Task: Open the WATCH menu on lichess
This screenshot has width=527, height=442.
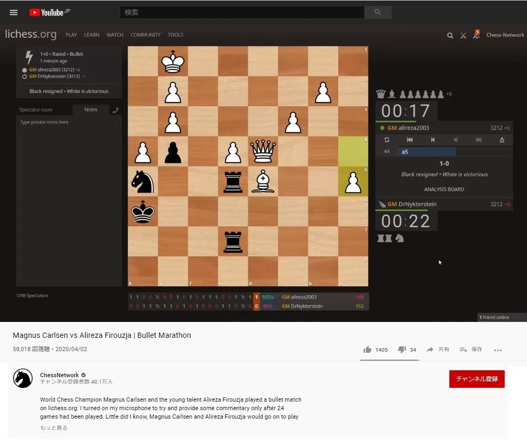Action: tap(115, 35)
